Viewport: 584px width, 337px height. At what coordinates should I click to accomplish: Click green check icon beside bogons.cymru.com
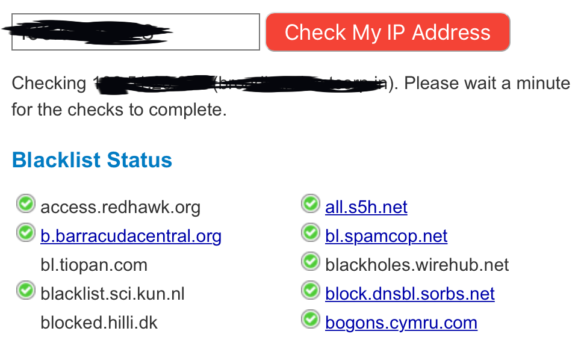coord(310,320)
